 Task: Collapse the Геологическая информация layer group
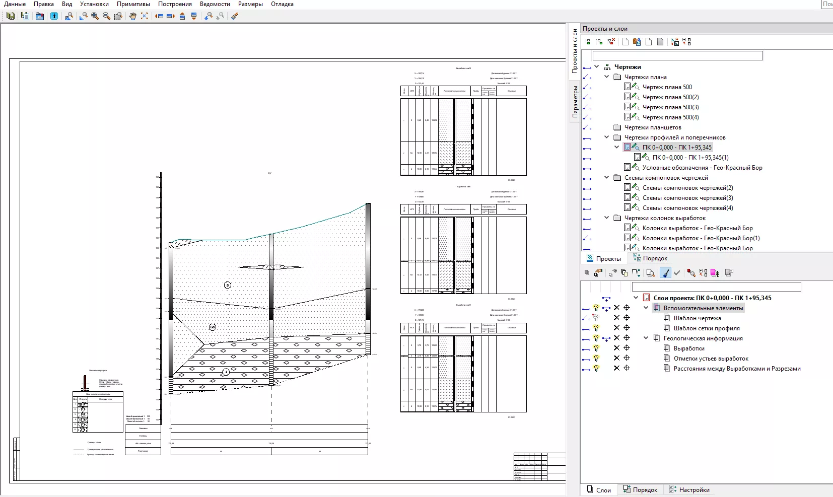(x=646, y=338)
